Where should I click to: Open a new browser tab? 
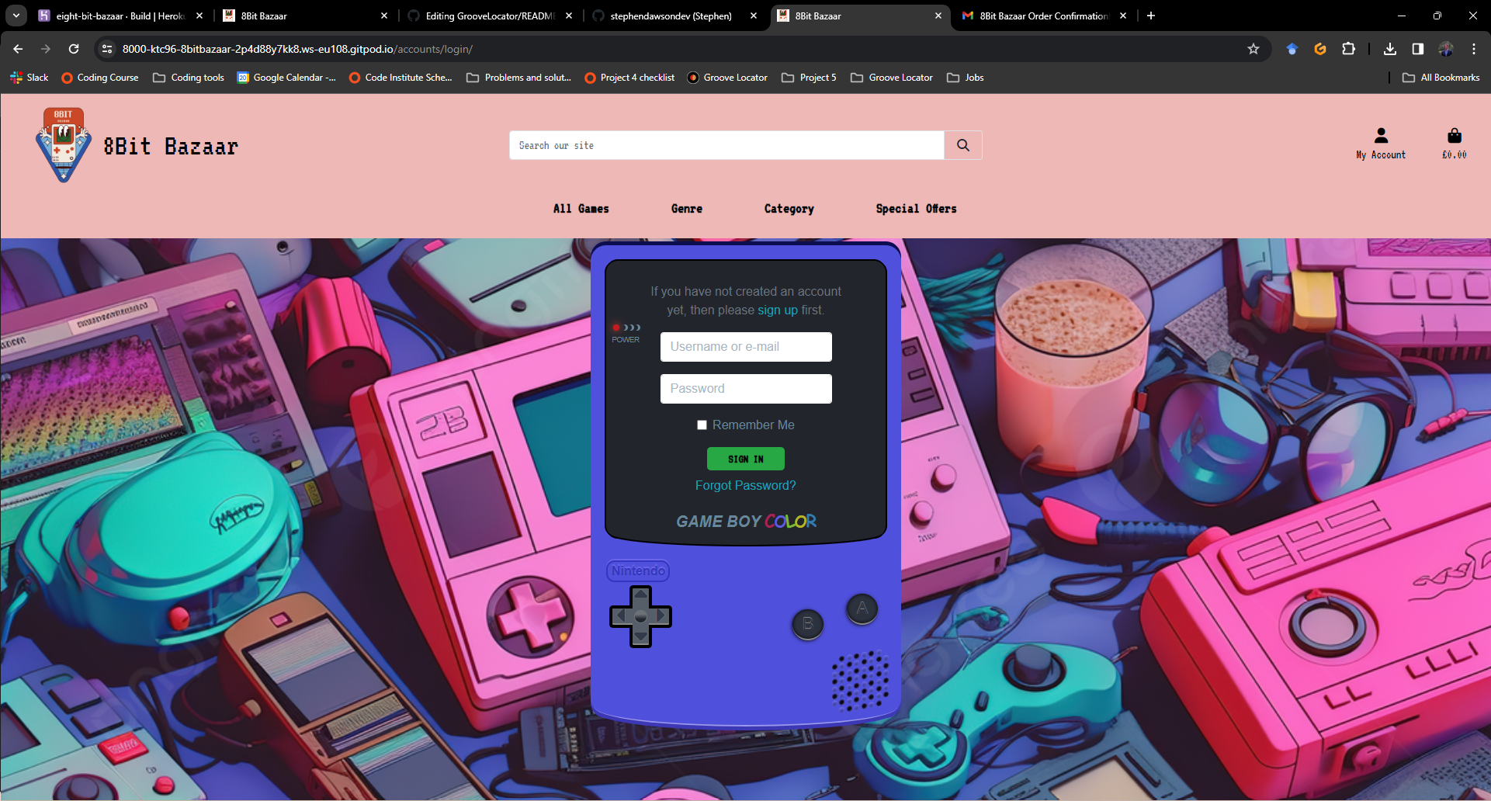click(1151, 16)
